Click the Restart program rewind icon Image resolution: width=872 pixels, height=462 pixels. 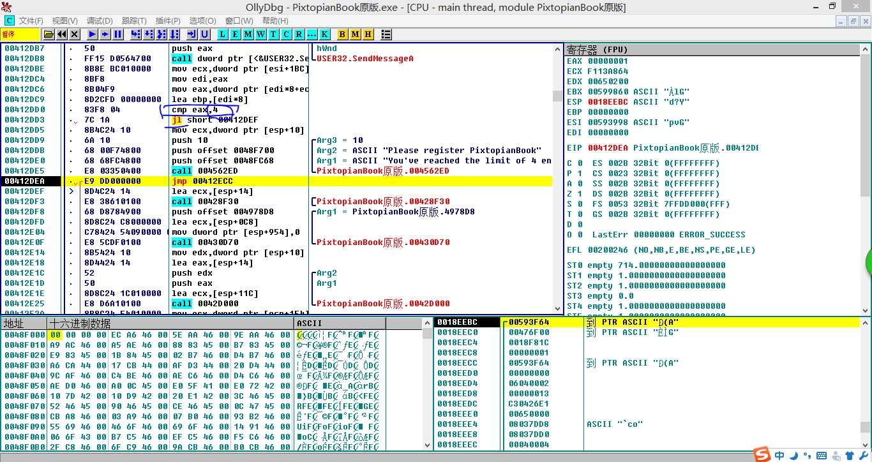coord(62,34)
